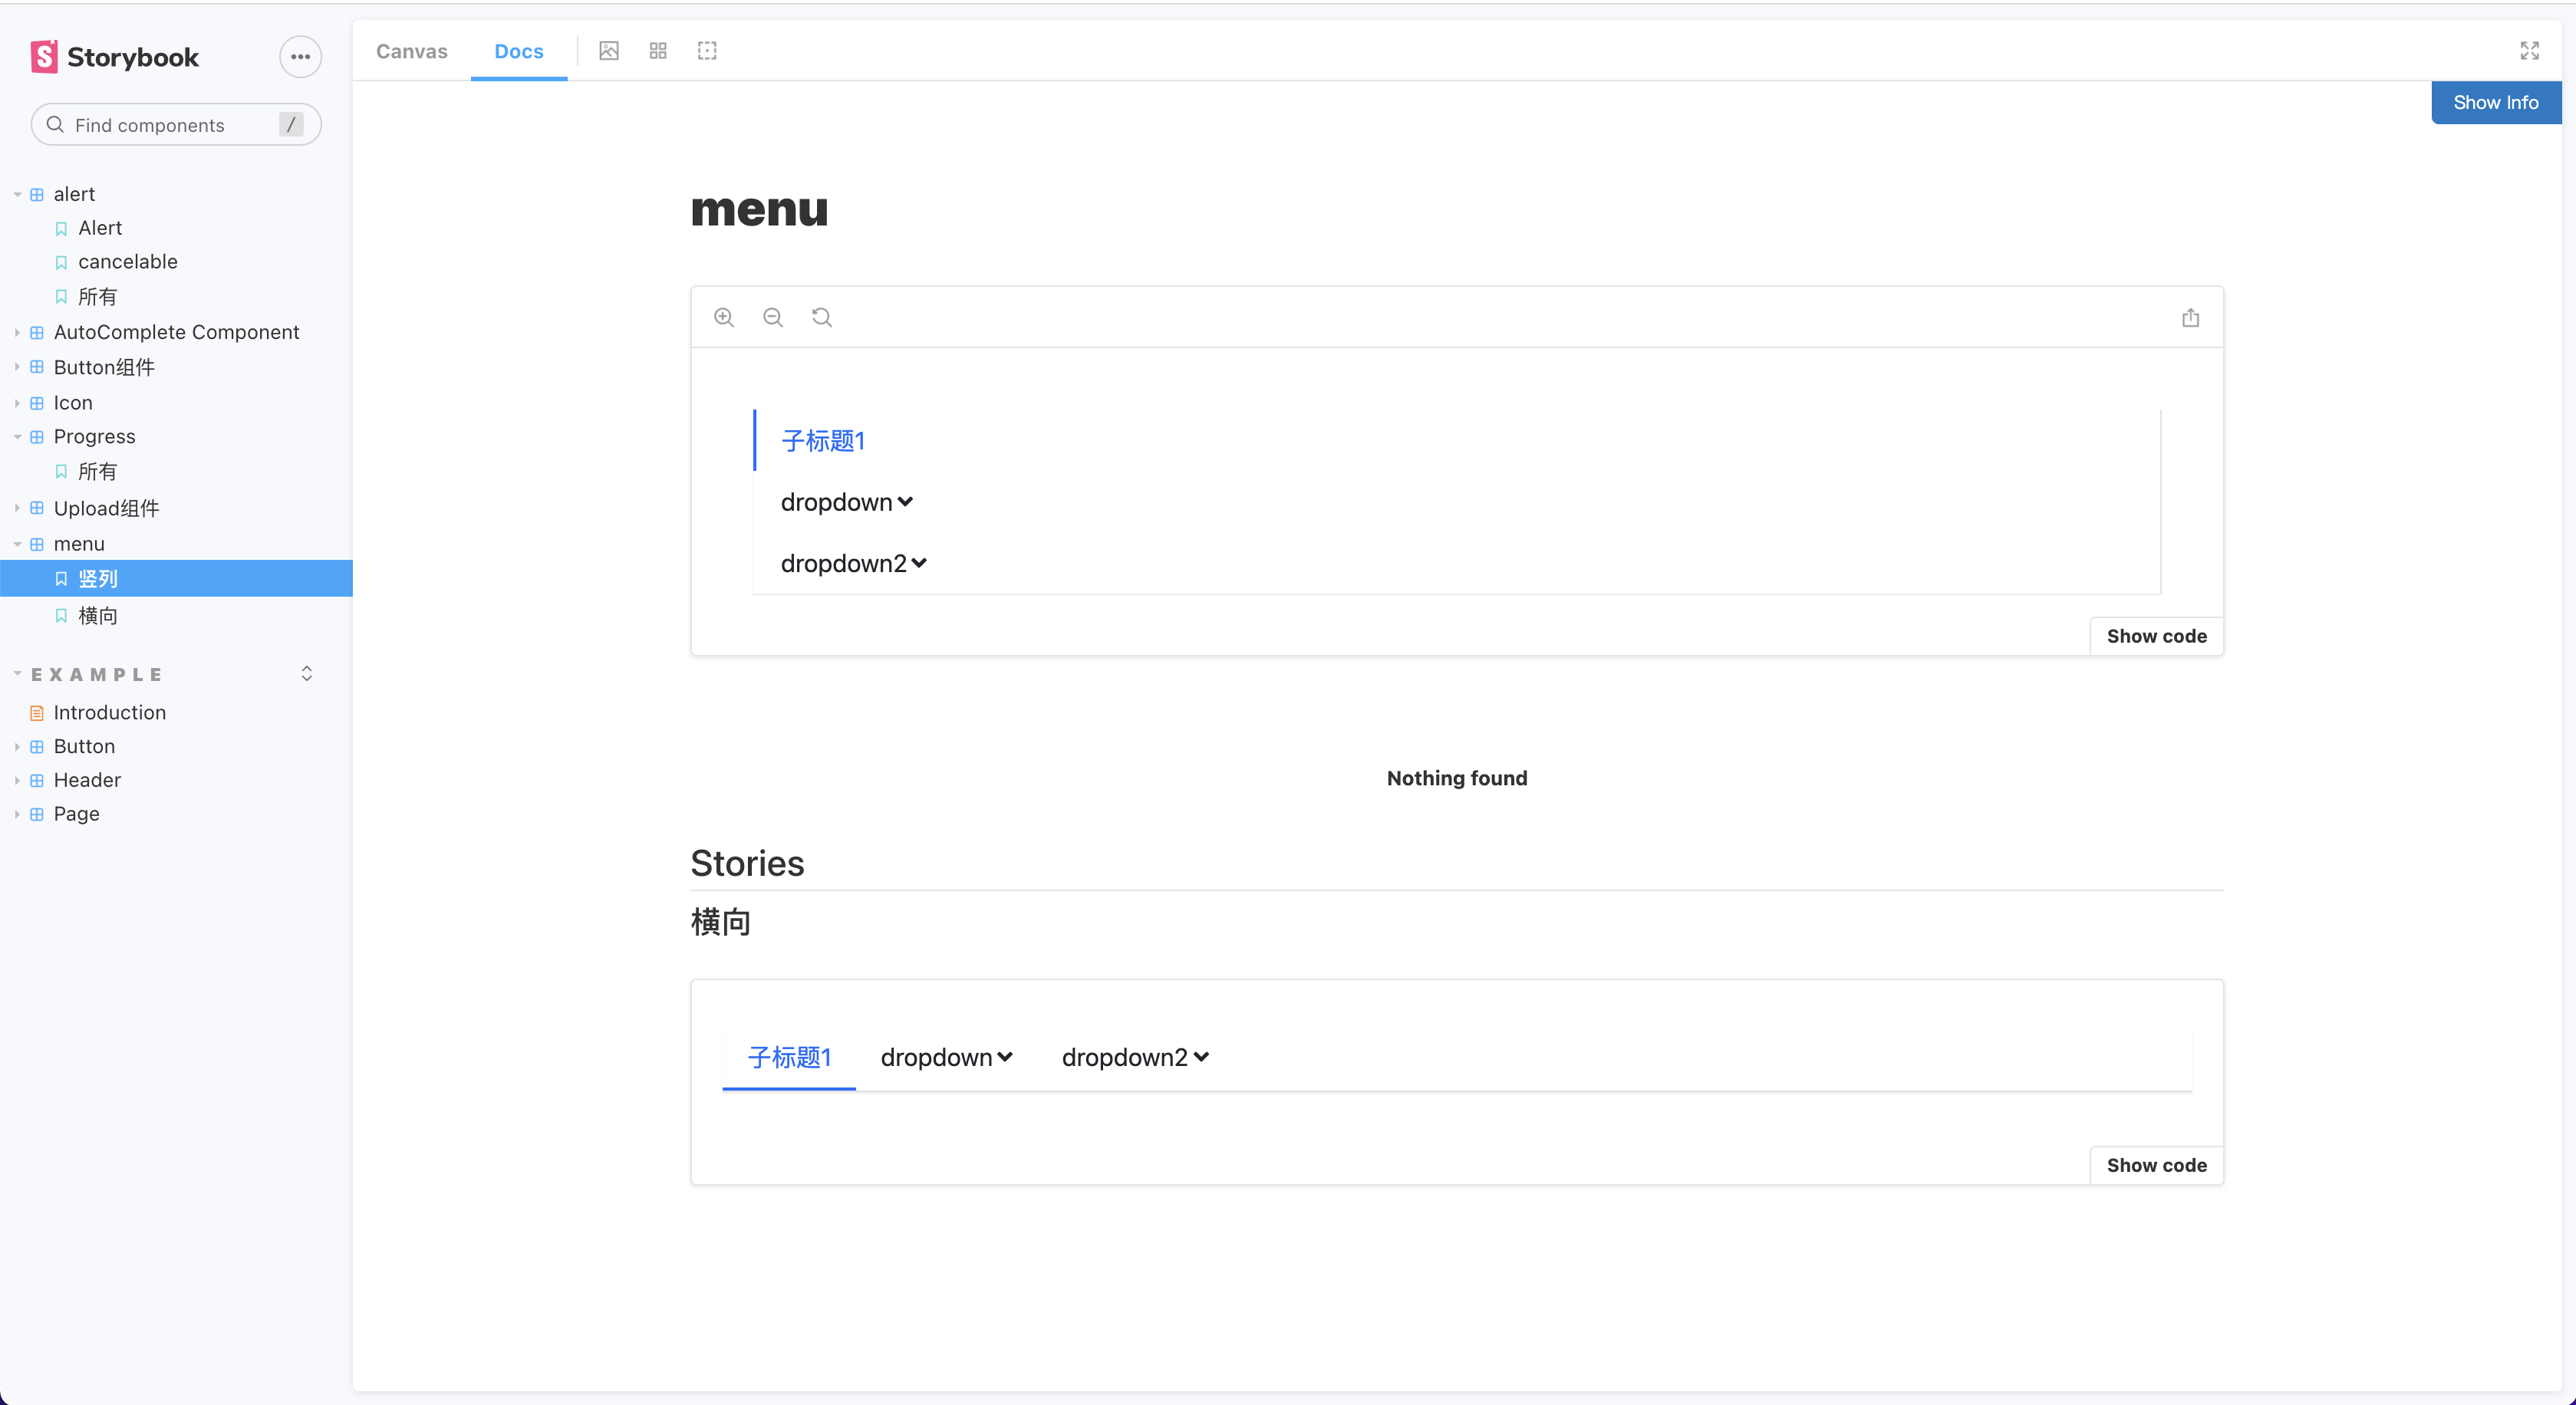Click zoom out icon in preview toolbar

coord(773,317)
